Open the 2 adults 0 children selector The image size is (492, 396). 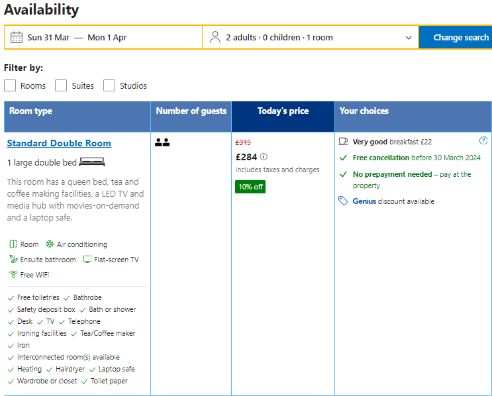(310, 37)
